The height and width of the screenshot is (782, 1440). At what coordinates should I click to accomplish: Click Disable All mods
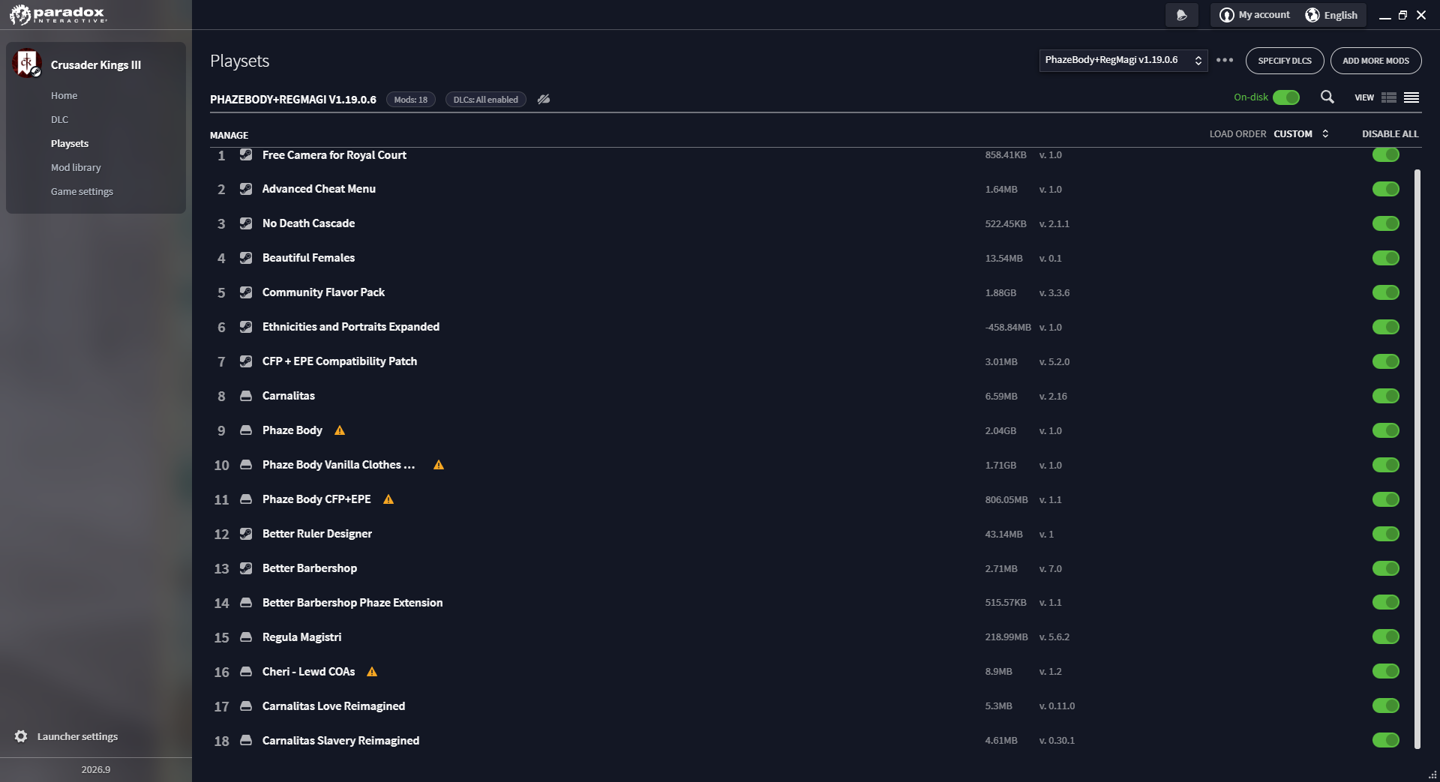1390,134
